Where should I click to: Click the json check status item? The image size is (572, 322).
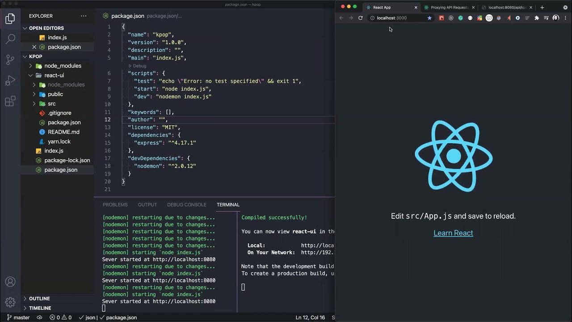click(x=87, y=318)
